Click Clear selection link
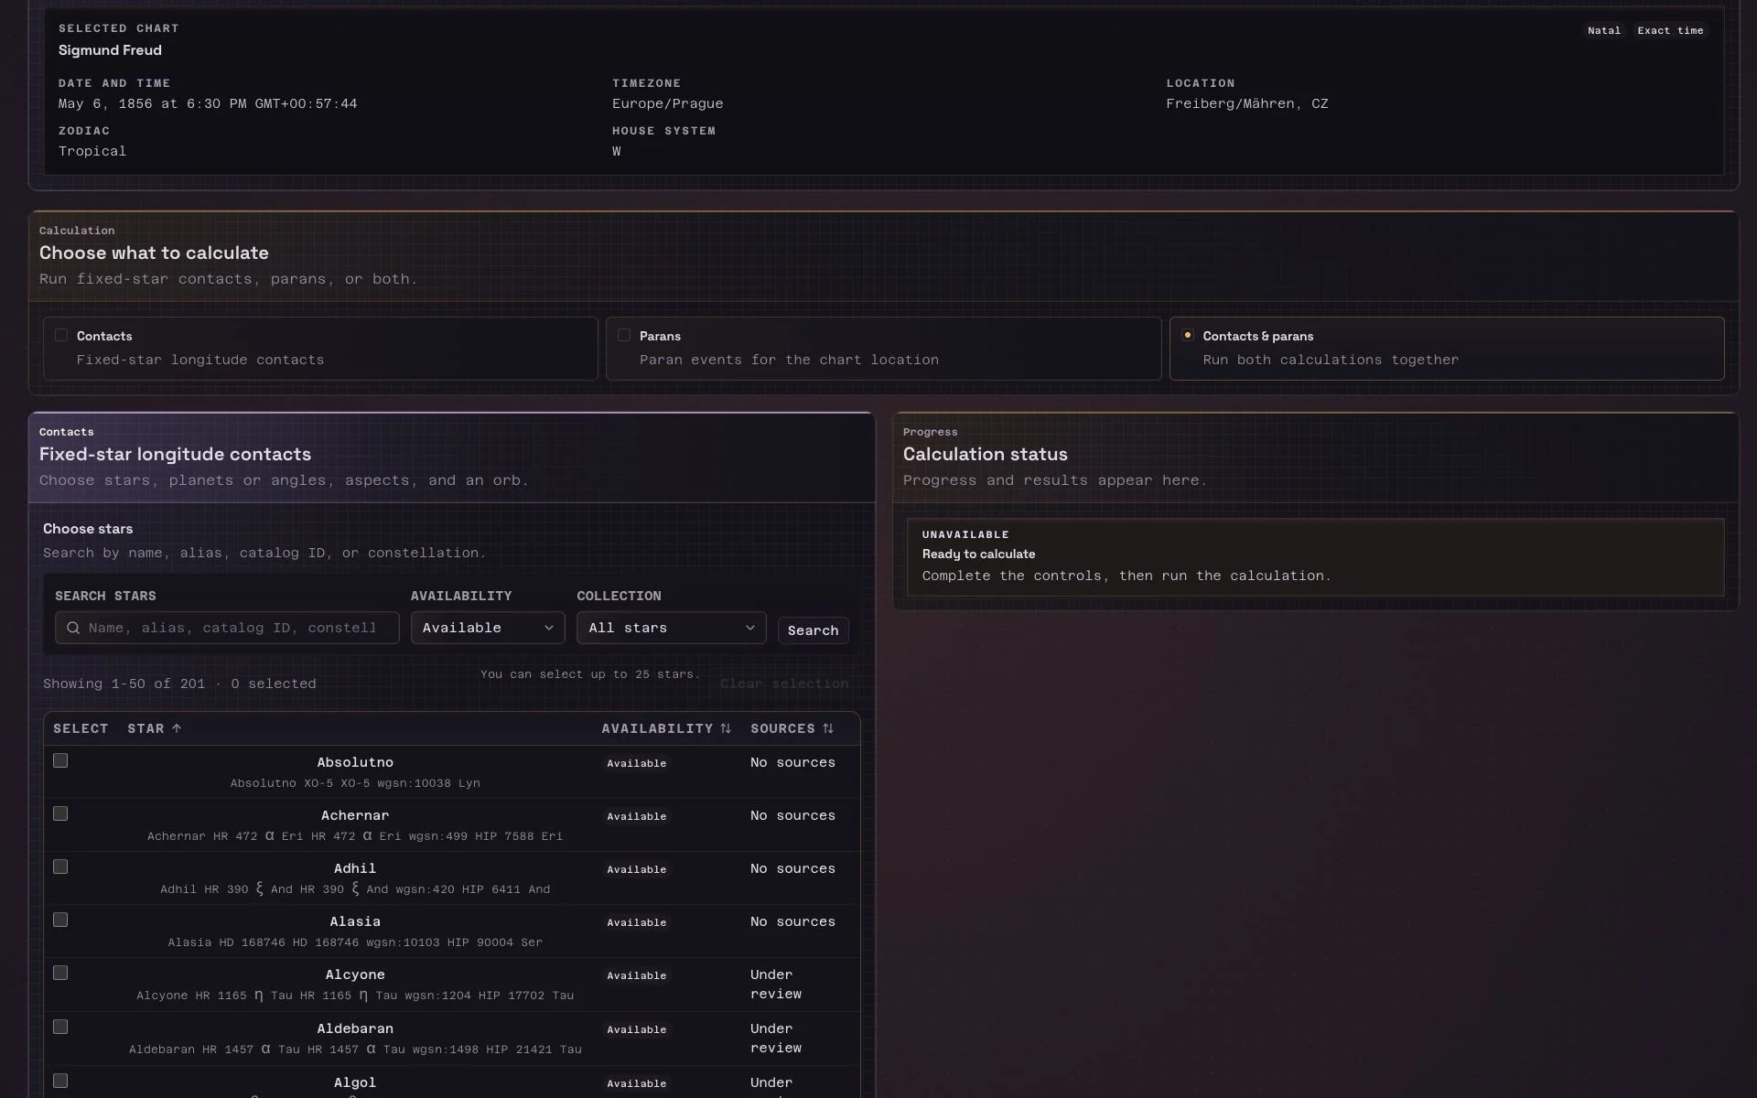1757x1098 pixels. click(x=784, y=684)
